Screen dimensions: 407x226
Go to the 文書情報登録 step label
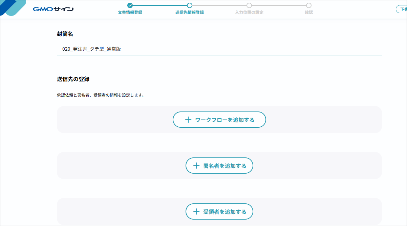[130, 12]
